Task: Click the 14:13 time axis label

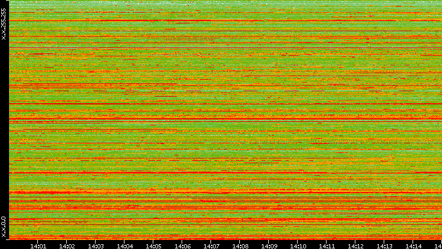Action: [x=384, y=246]
